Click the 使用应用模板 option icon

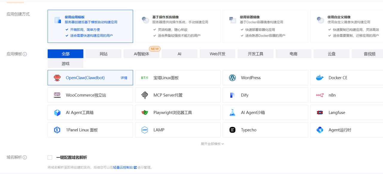pyautogui.click(x=57, y=20)
